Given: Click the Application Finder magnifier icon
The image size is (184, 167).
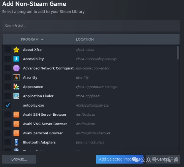Looking at the screenshot, I should (x=16, y=96).
